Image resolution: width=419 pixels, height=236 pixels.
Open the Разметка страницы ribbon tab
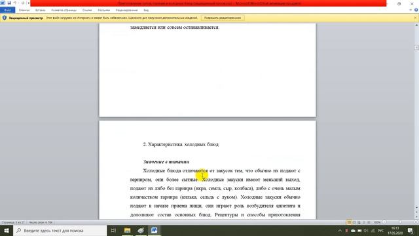click(x=64, y=10)
